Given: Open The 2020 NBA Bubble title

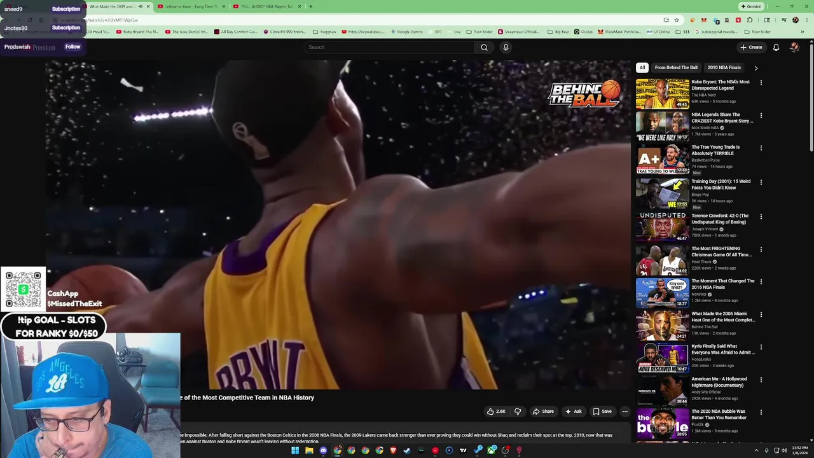Looking at the screenshot, I should 718,414.
